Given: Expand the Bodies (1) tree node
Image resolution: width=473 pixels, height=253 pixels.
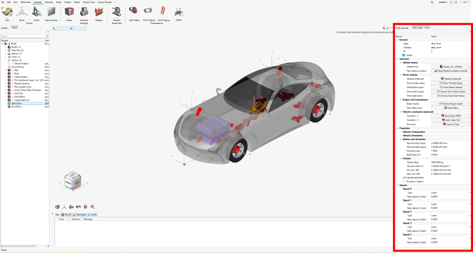Looking at the screenshot, I should (x=6, y=47).
